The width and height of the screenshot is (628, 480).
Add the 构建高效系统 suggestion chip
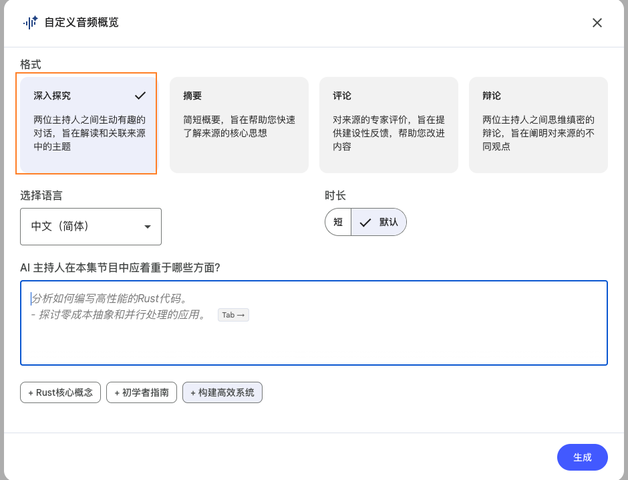click(222, 393)
